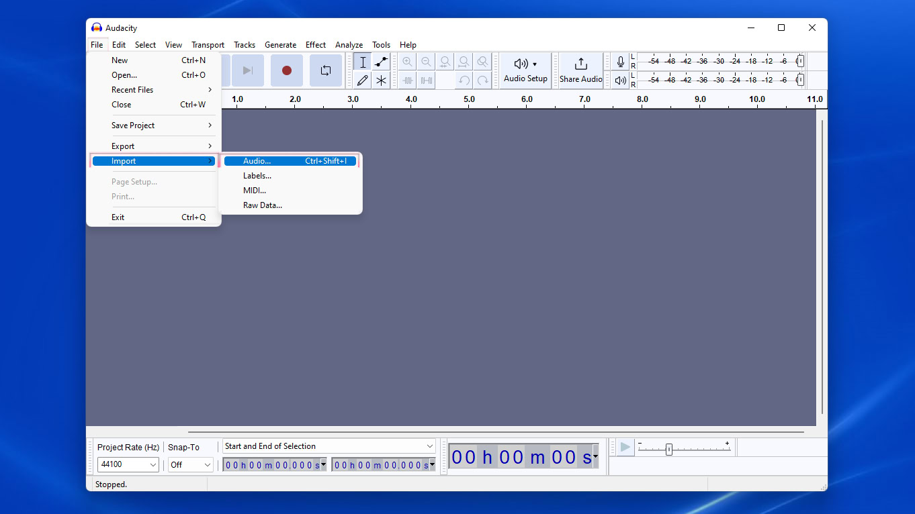
Task: Click the microphone record meter icon
Action: (x=620, y=62)
